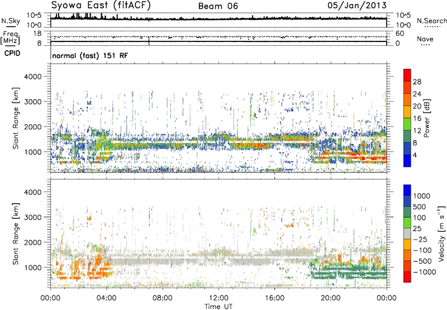Screen dimensions: 447x310
Task: Click the "20:00" time axis label
Action: click(330, 298)
